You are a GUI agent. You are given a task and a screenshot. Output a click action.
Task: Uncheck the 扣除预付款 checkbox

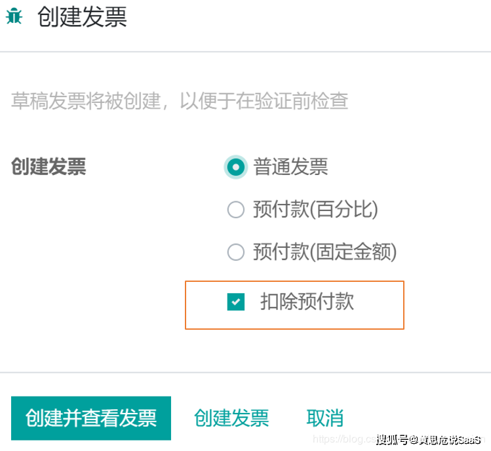pos(236,302)
